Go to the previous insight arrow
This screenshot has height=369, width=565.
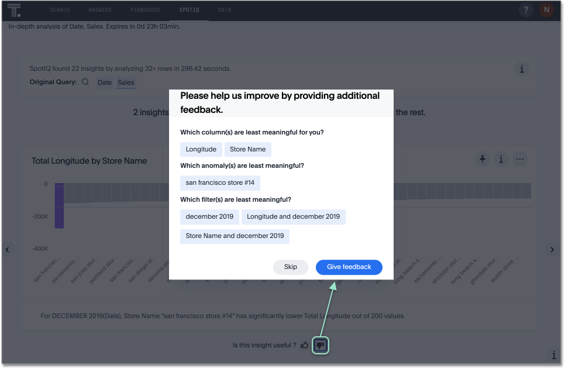[8, 250]
